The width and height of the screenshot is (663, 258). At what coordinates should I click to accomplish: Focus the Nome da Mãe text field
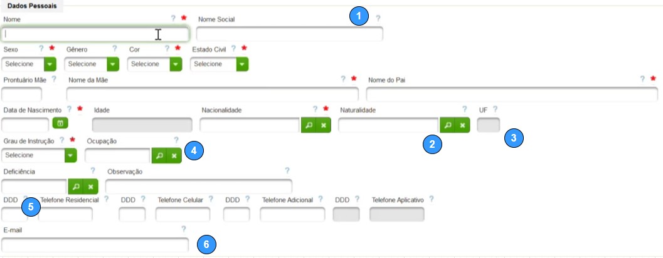pyautogui.click(x=212, y=95)
